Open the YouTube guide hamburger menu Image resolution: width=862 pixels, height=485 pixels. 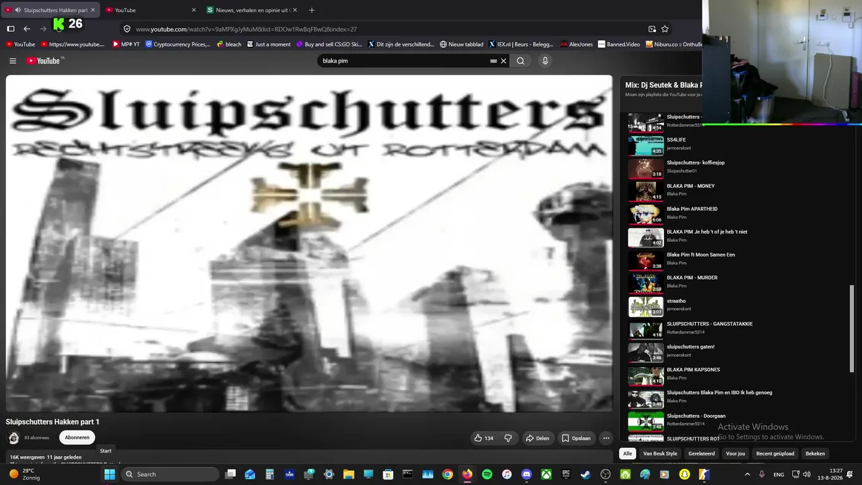pos(13,61)
